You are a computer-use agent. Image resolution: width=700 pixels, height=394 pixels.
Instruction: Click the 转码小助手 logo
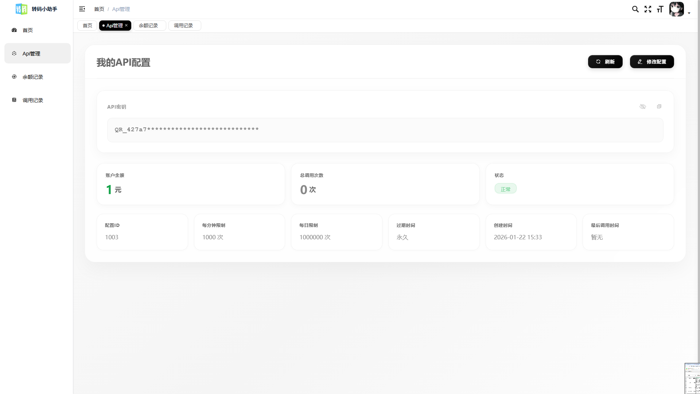[x=22, y=9]
